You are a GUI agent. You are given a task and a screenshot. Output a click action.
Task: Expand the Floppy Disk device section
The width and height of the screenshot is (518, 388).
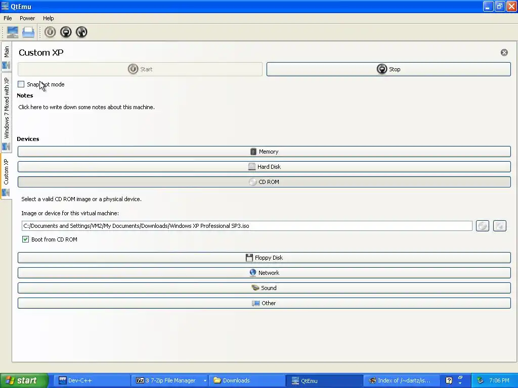click(x=264, y=258)
